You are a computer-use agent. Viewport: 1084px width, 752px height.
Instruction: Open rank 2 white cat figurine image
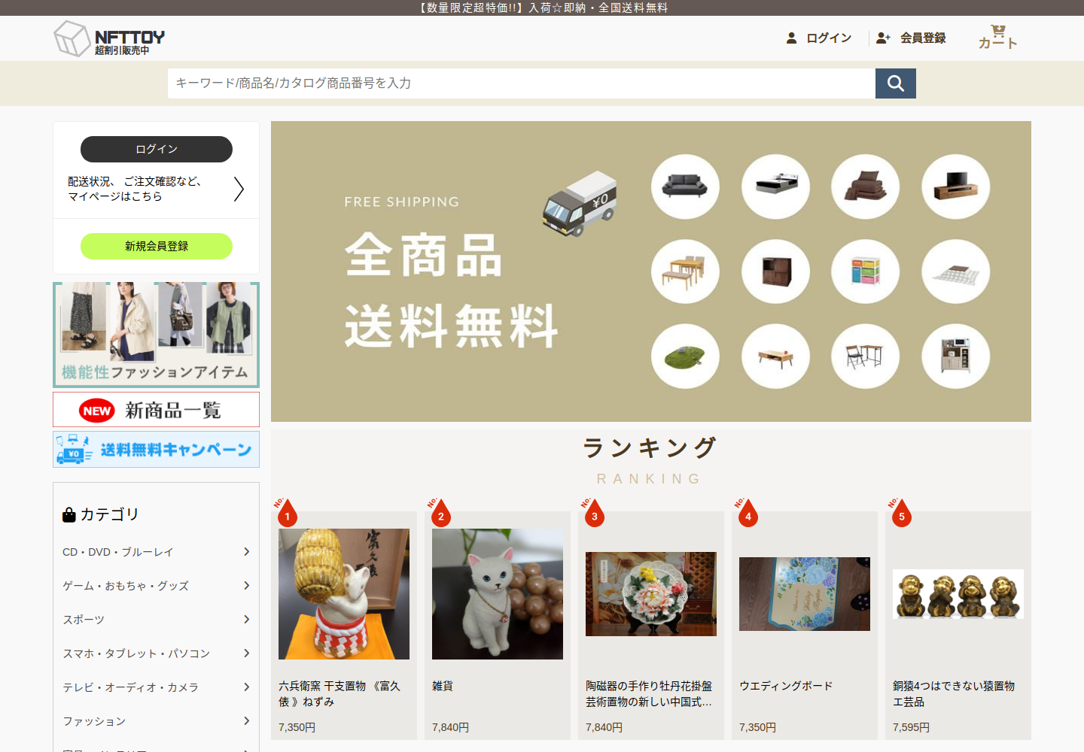pos(498,594)
